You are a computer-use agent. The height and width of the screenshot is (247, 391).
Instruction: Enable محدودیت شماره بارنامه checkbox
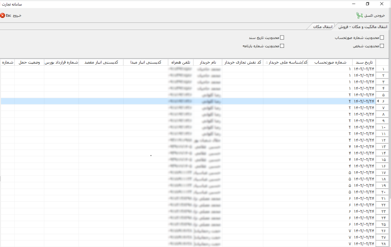pos(282,46)
